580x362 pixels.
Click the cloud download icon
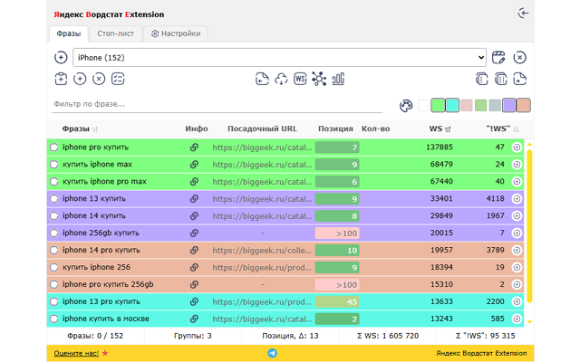(x=281, y=79)
